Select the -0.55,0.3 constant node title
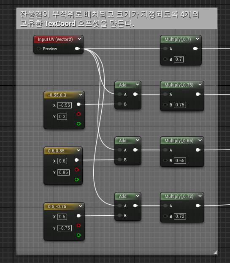Viewport: 230px width, 263px height. [x=57, y=95]
